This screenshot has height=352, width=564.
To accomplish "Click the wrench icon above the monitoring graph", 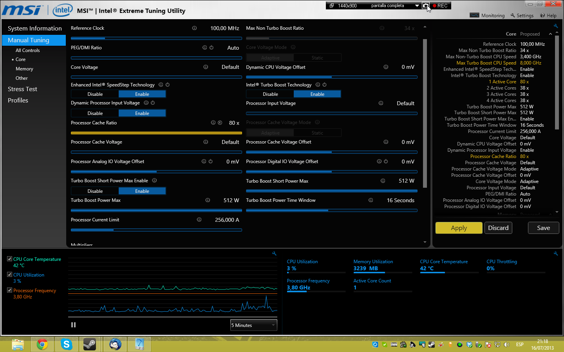I will (274, 254).
